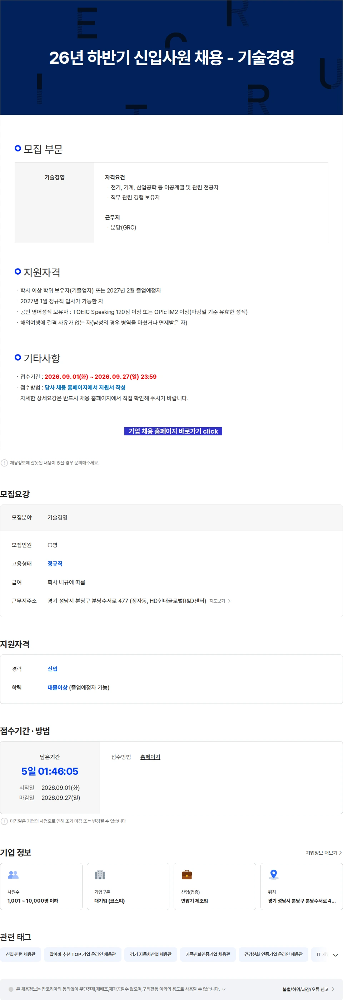343x1000 pixels.
Task: Click the company type building icon
Action: click(x=100, y=875)
